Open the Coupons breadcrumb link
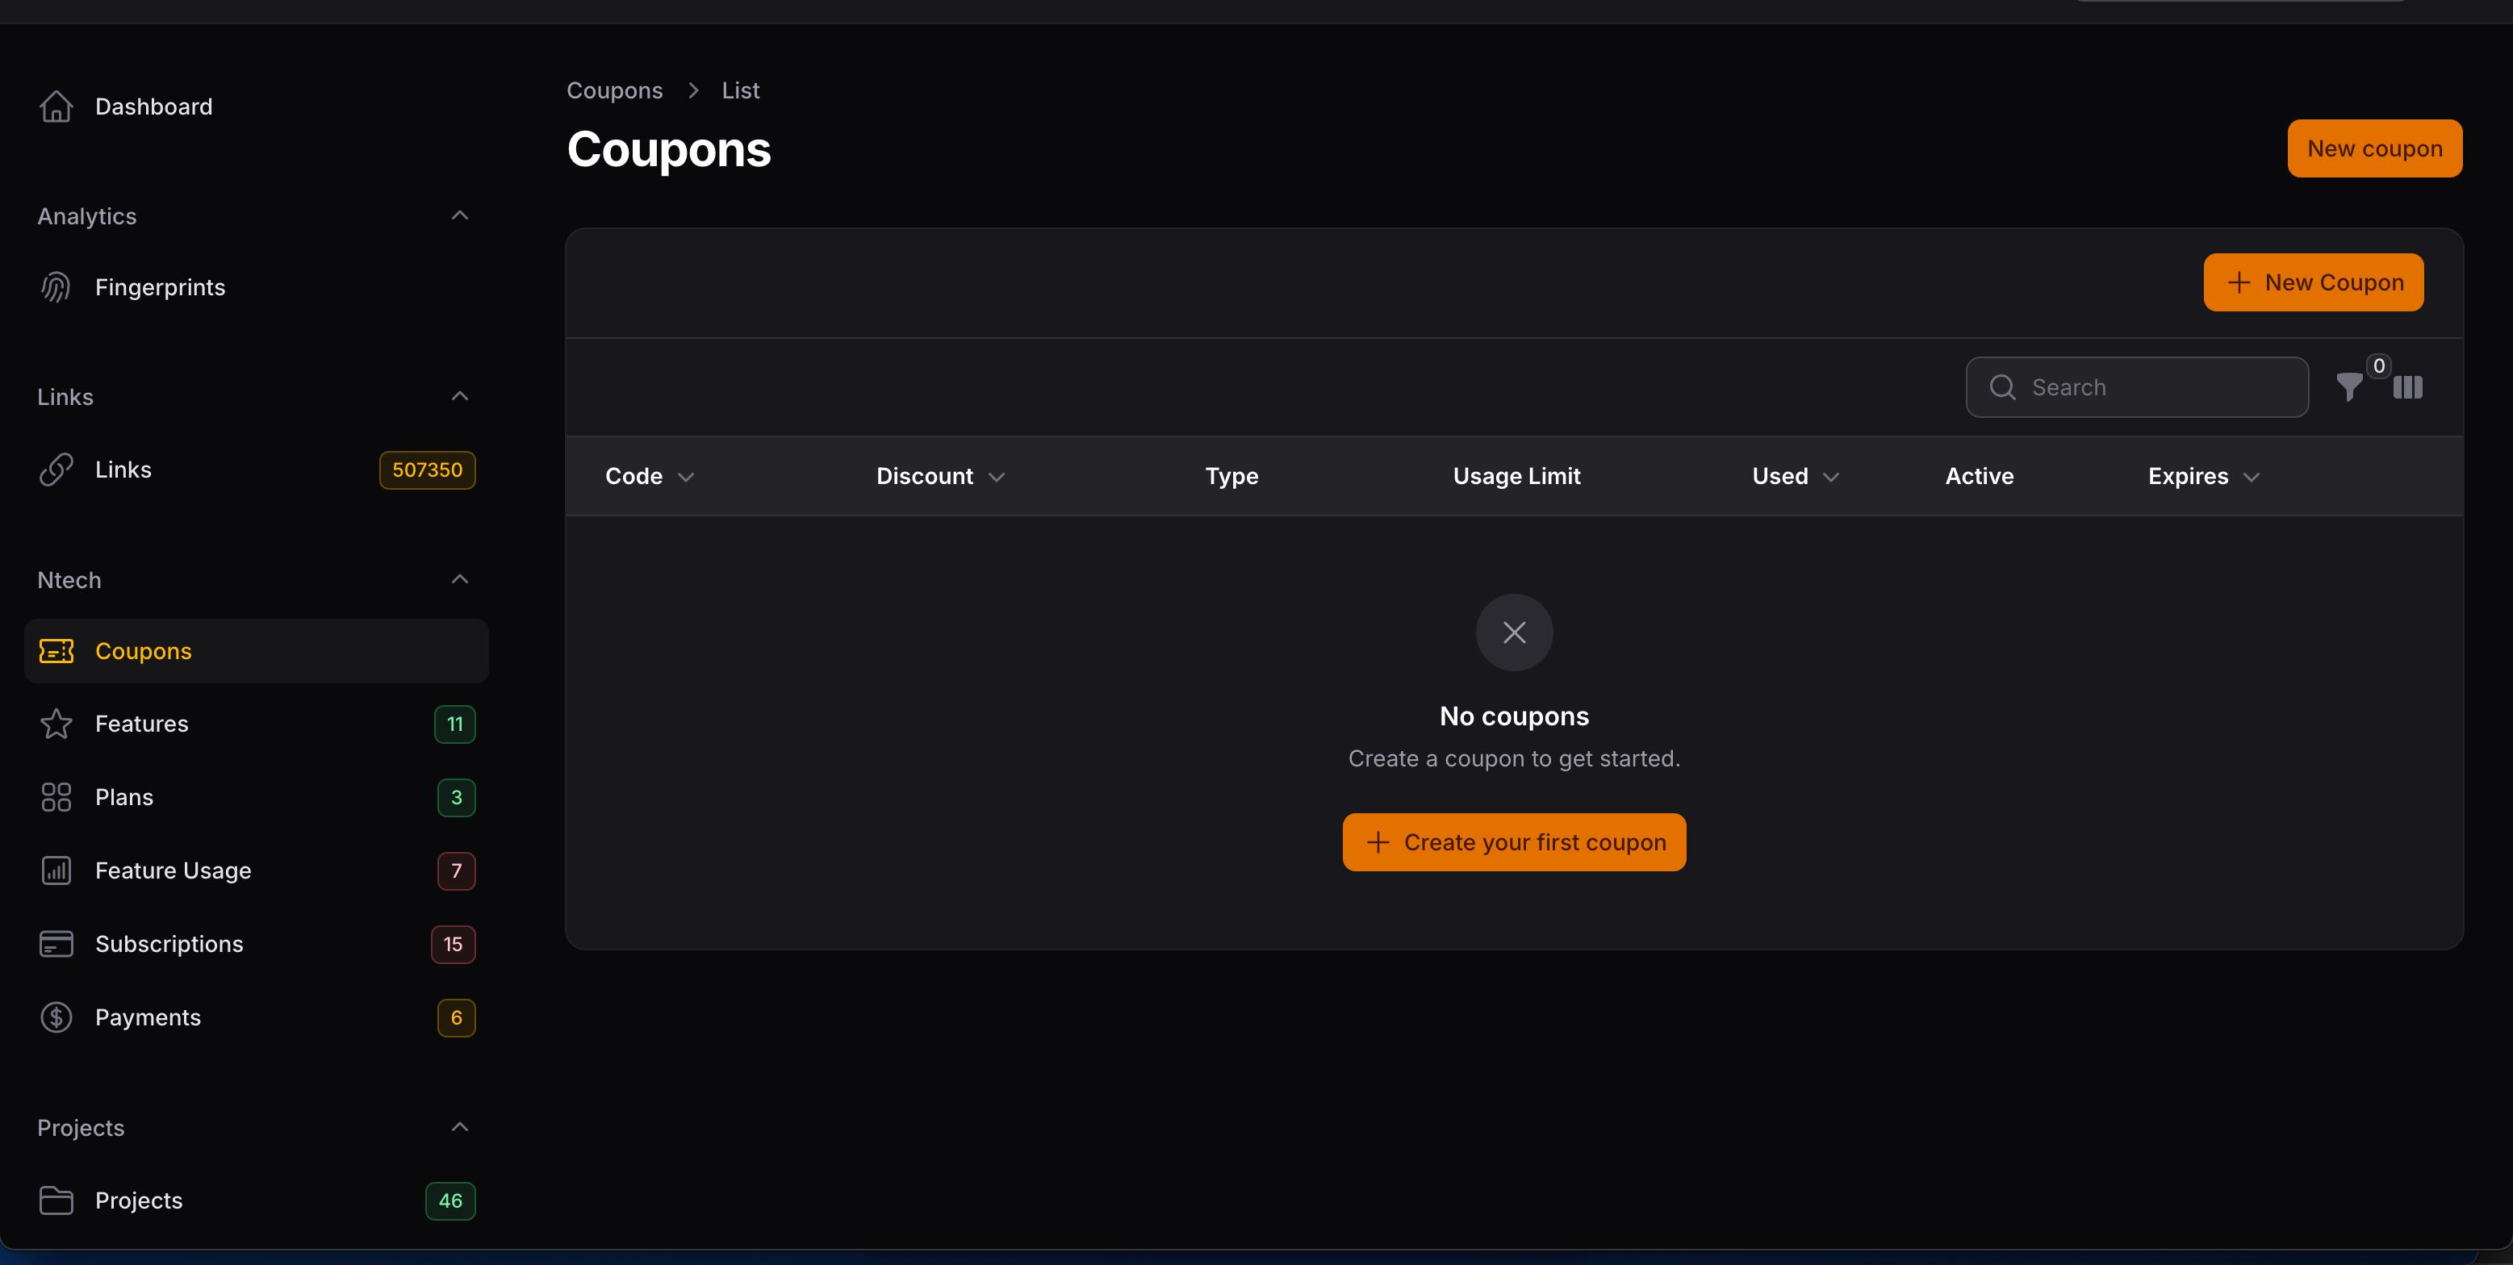2513x1265 pixels. 613,90
